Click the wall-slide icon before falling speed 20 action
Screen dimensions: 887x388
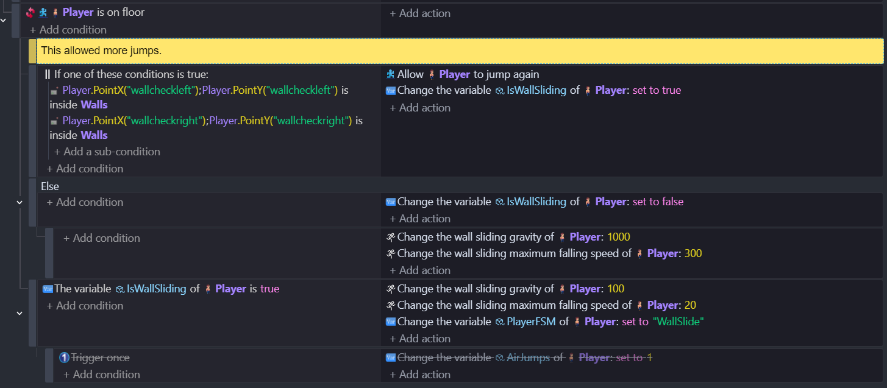[x=391, y=305]
